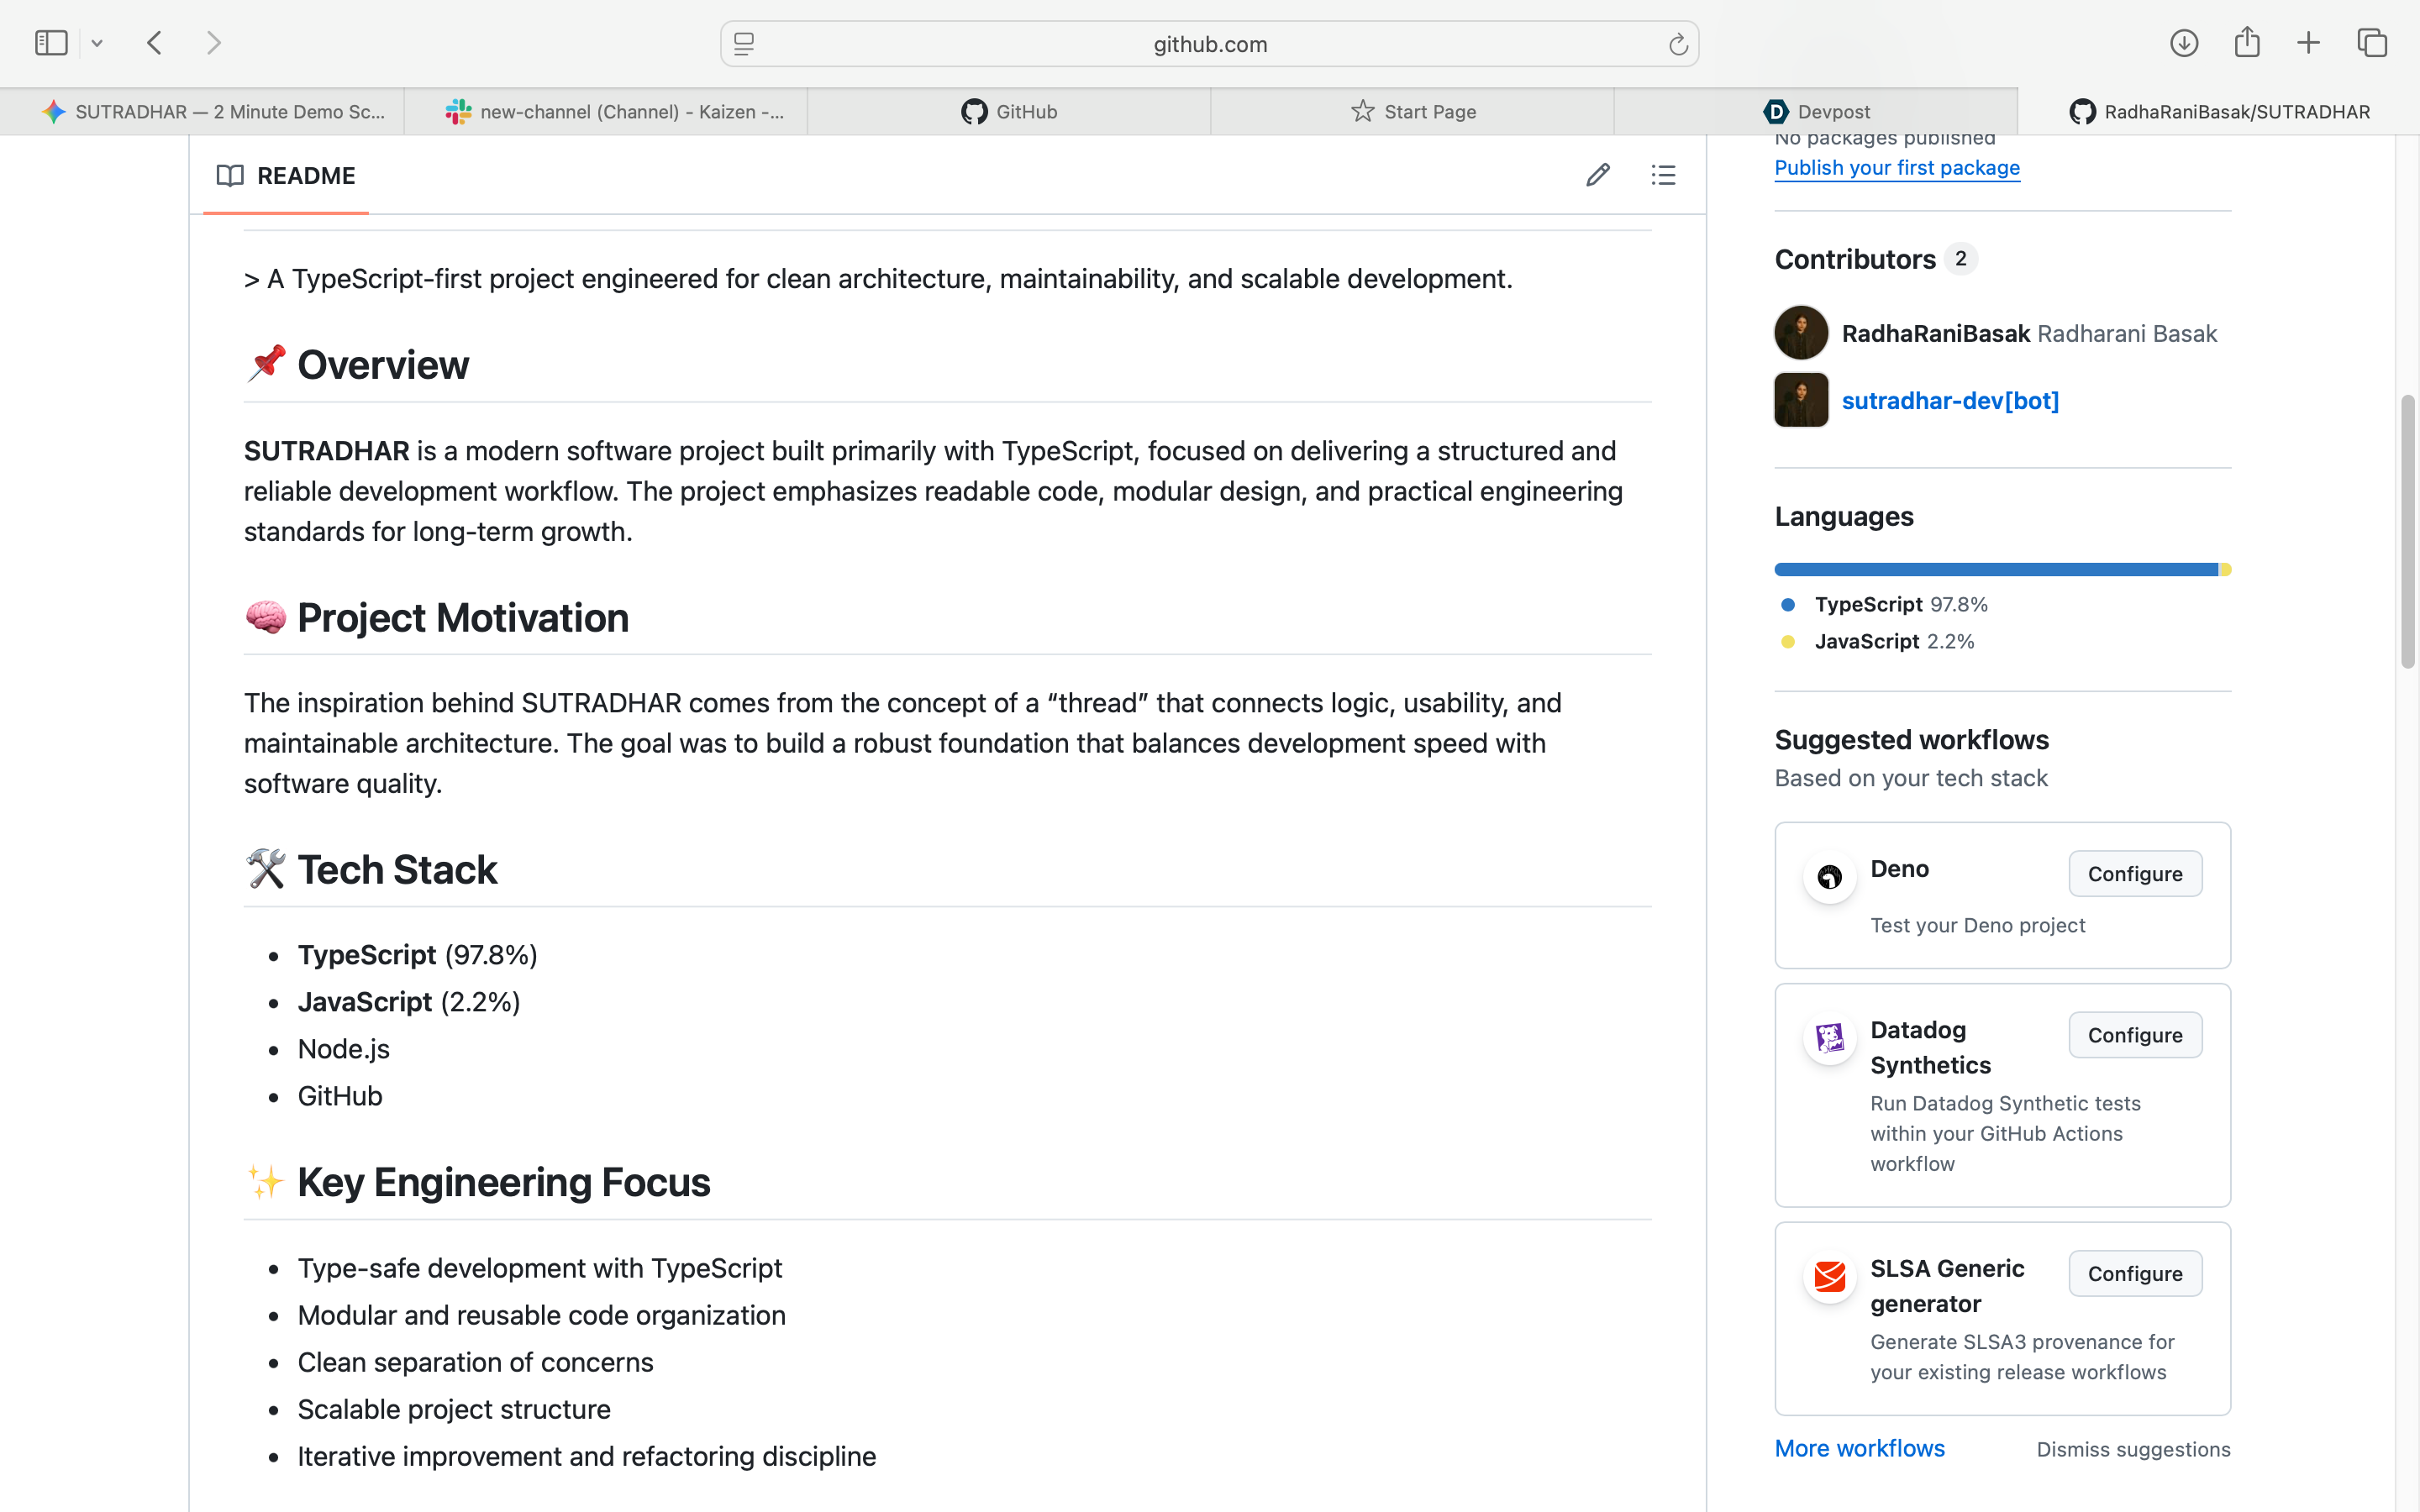Click RadhaRaniBasak contributor avatar
Screen dimensions: 2420x1512
coord(1801,333)
